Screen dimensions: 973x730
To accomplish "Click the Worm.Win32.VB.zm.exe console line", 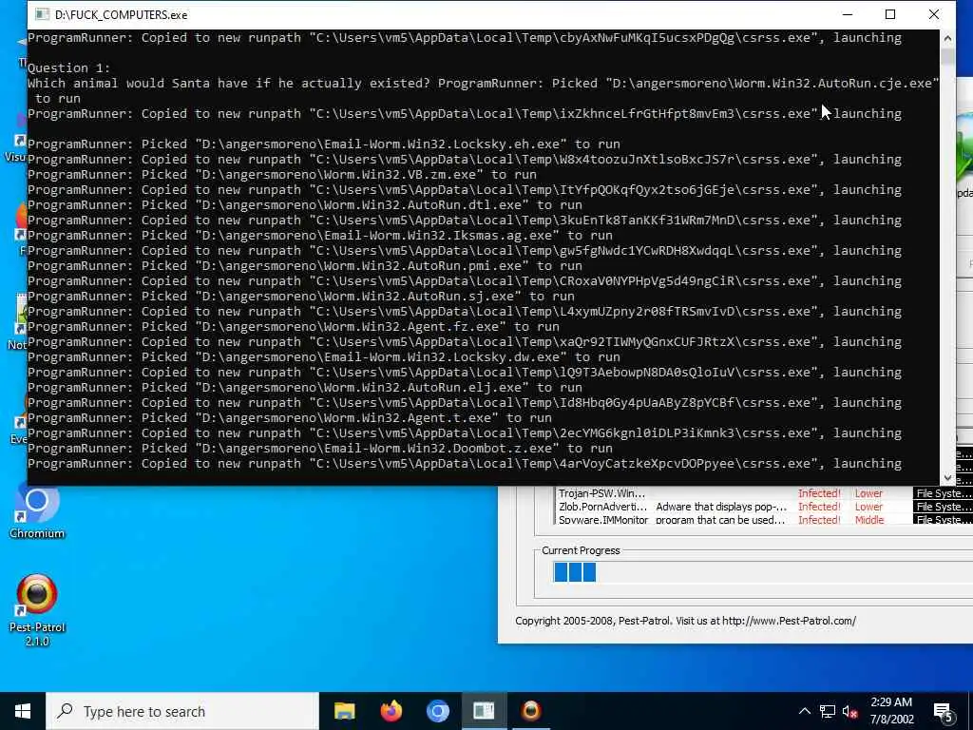I will coord(282,175).
